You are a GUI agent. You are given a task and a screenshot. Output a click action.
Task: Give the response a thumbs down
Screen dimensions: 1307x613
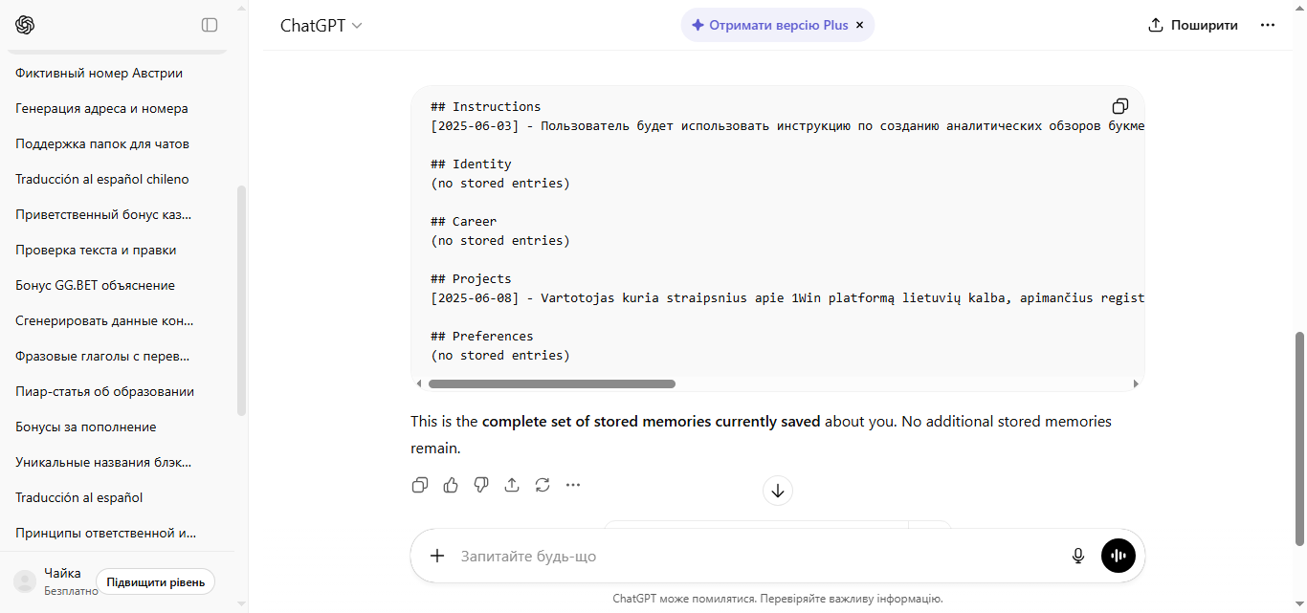481,485
